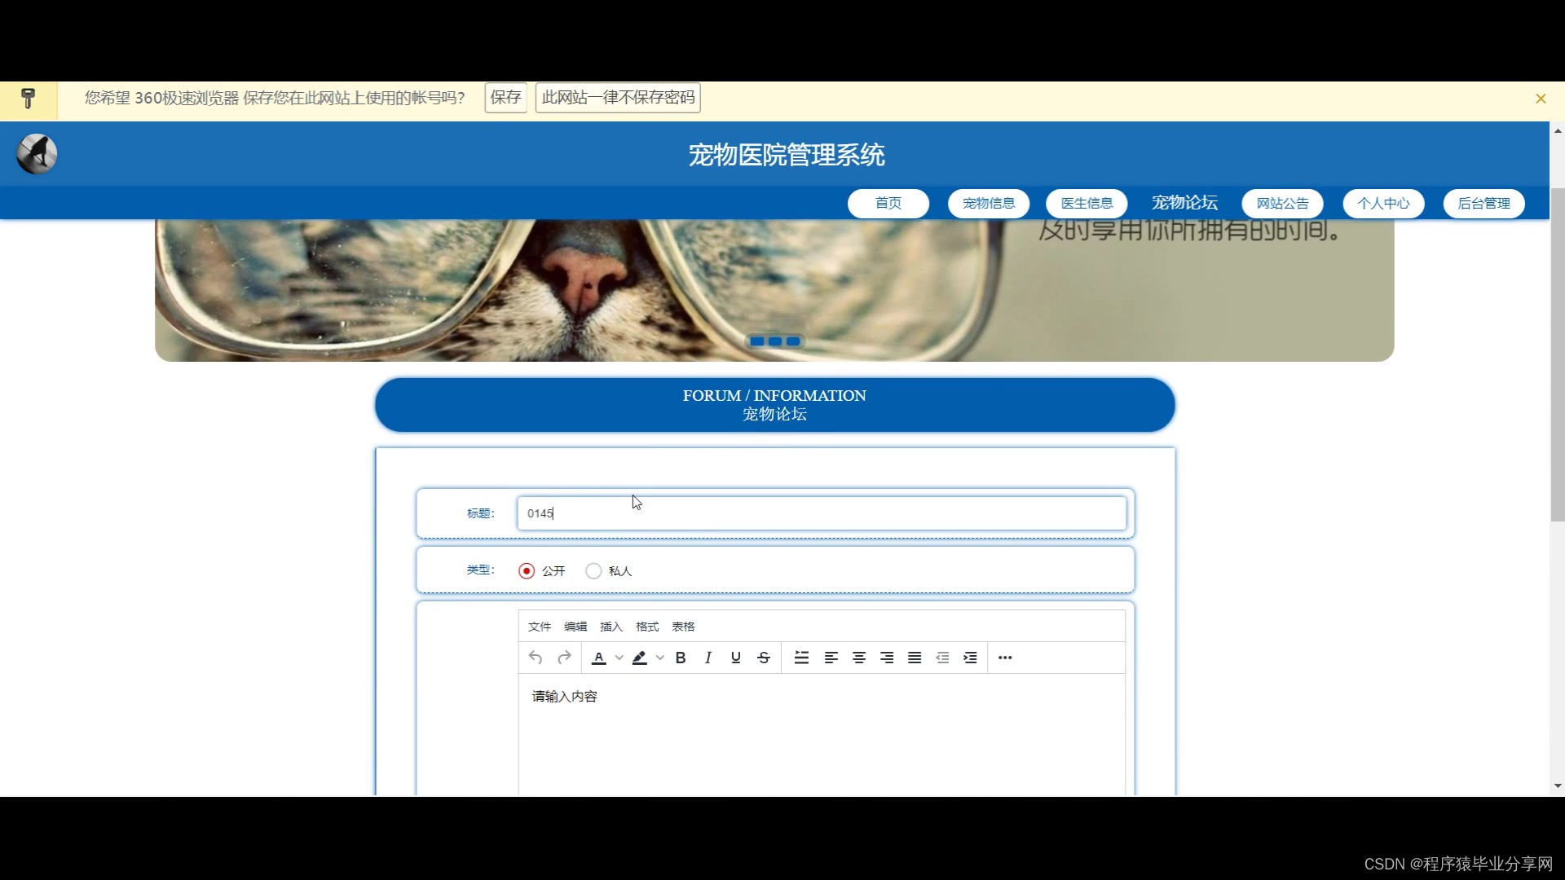Click the underline icon
This screenshot has width=1565, height=880.
coord(736,658)
